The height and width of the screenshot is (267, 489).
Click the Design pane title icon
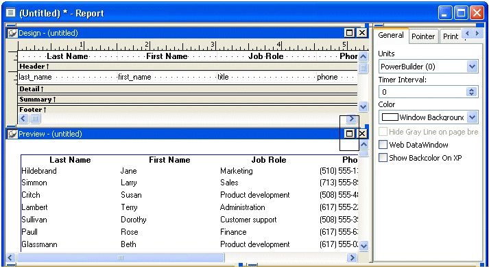coord(12,33)
